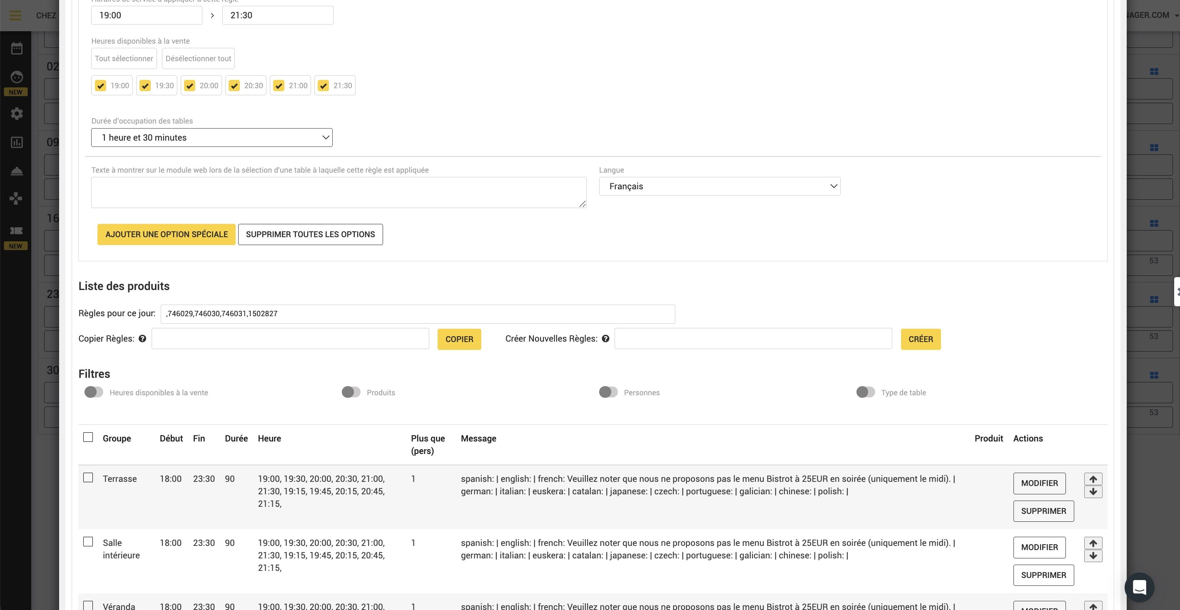Image resolution: width=1180 pixels, height=610 pixels.
Task: Open the table occupation duration dropdown
Action: (x=212, y=138)
